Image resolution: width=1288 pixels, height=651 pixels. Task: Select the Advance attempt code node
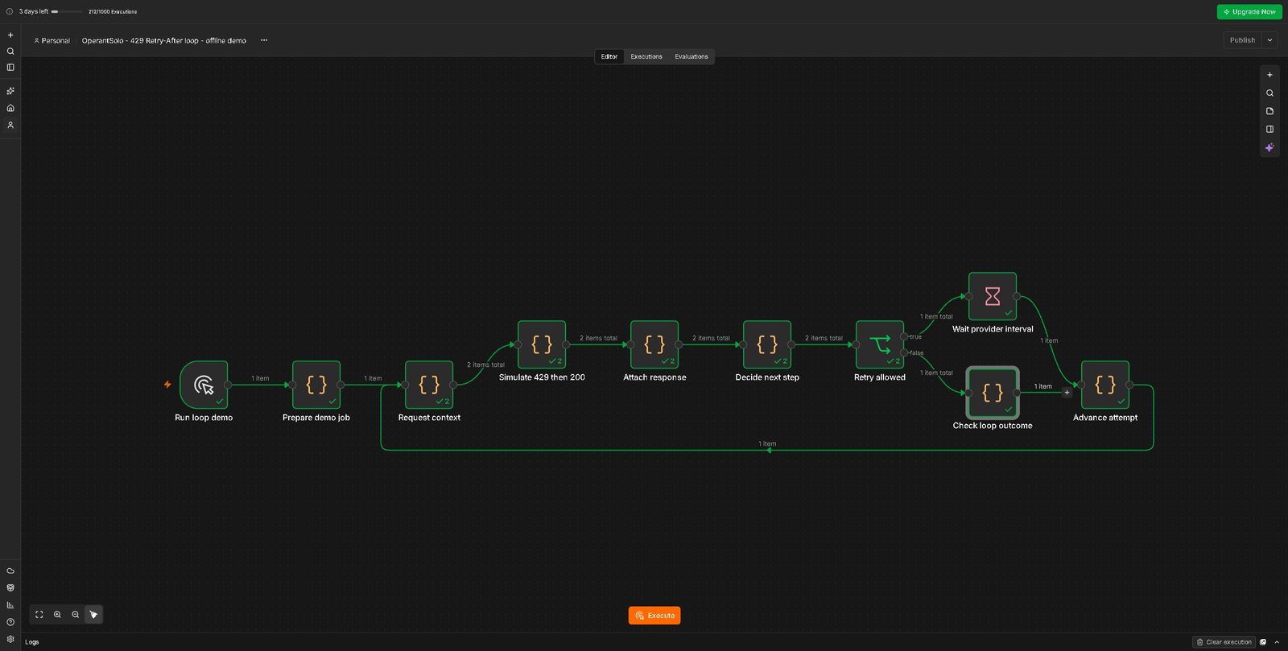pos(1105,385)
